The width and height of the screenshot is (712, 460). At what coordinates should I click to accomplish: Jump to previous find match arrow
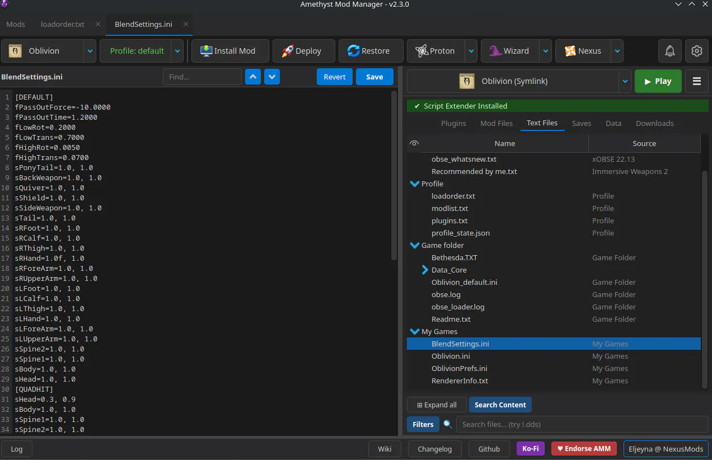click(254, 77)
